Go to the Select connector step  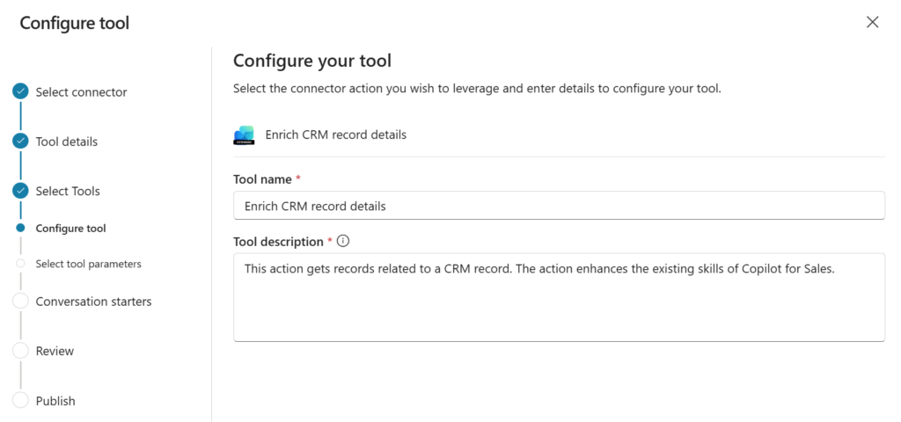click(x=81, y=91)
